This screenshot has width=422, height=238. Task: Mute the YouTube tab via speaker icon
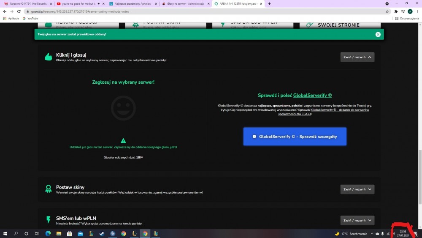click(99, 4)
